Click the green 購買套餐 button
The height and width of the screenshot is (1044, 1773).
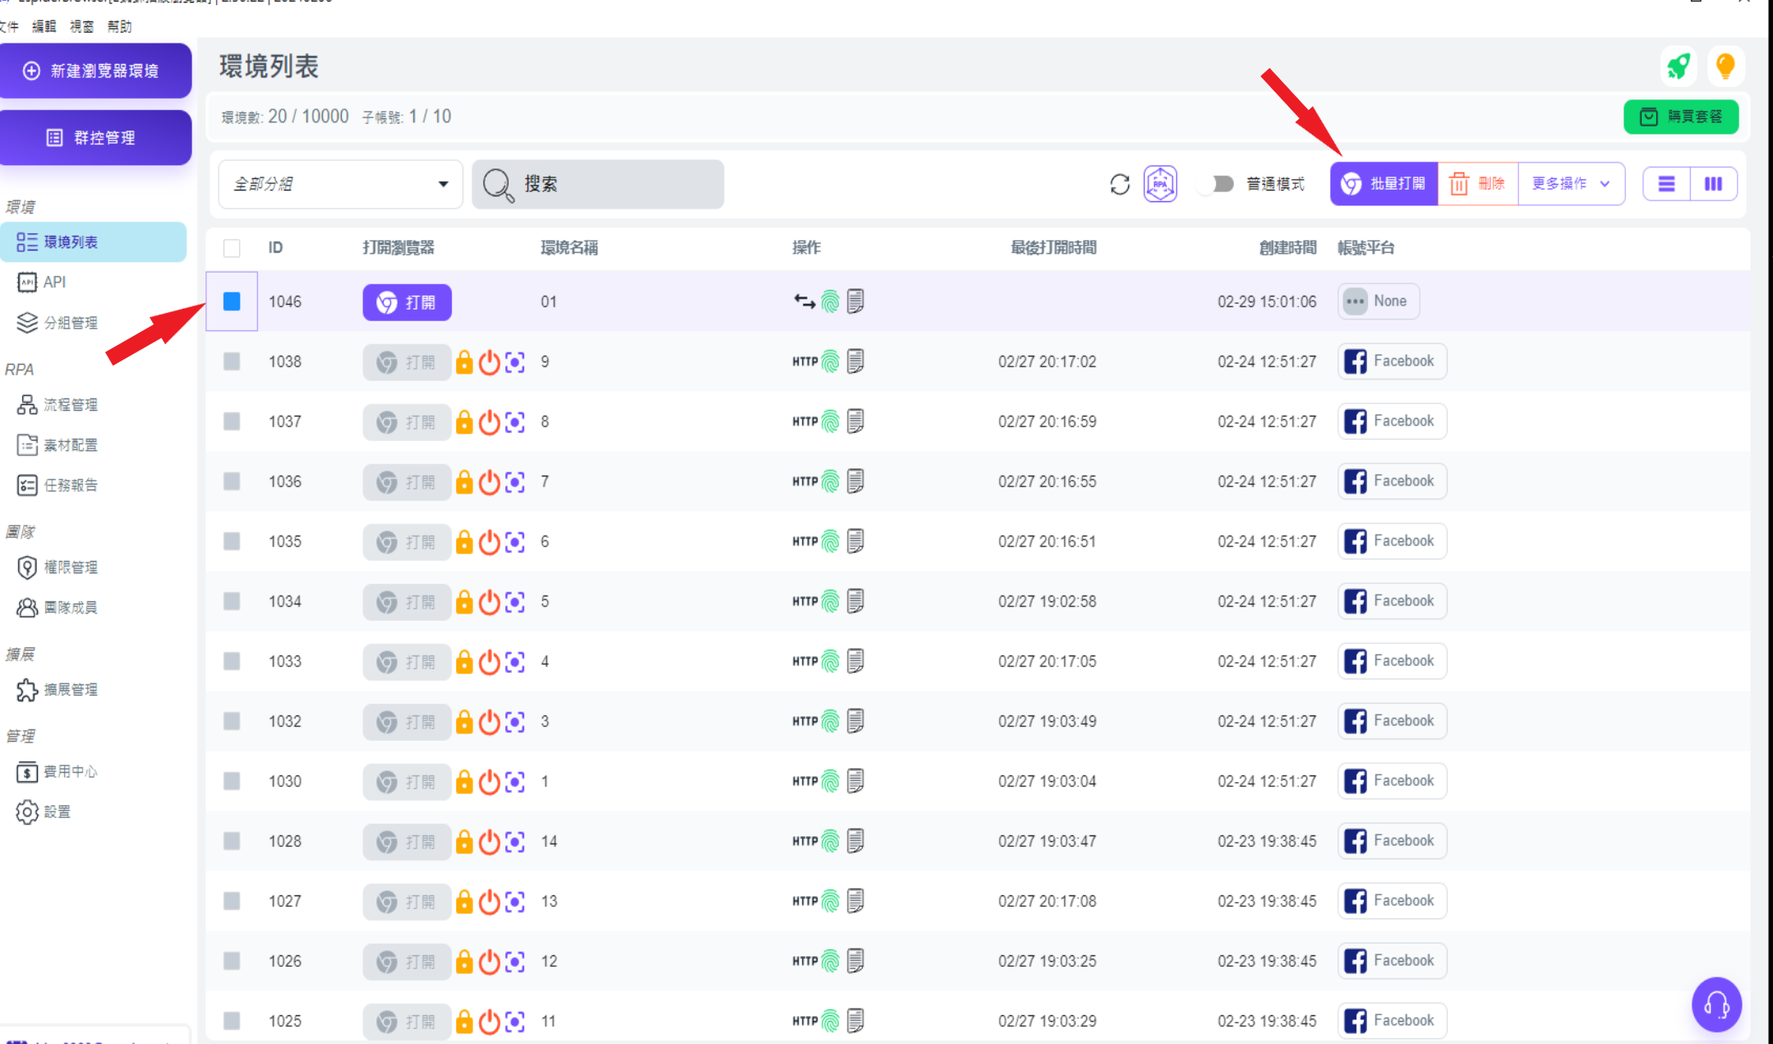click(x=1681, y=117)
